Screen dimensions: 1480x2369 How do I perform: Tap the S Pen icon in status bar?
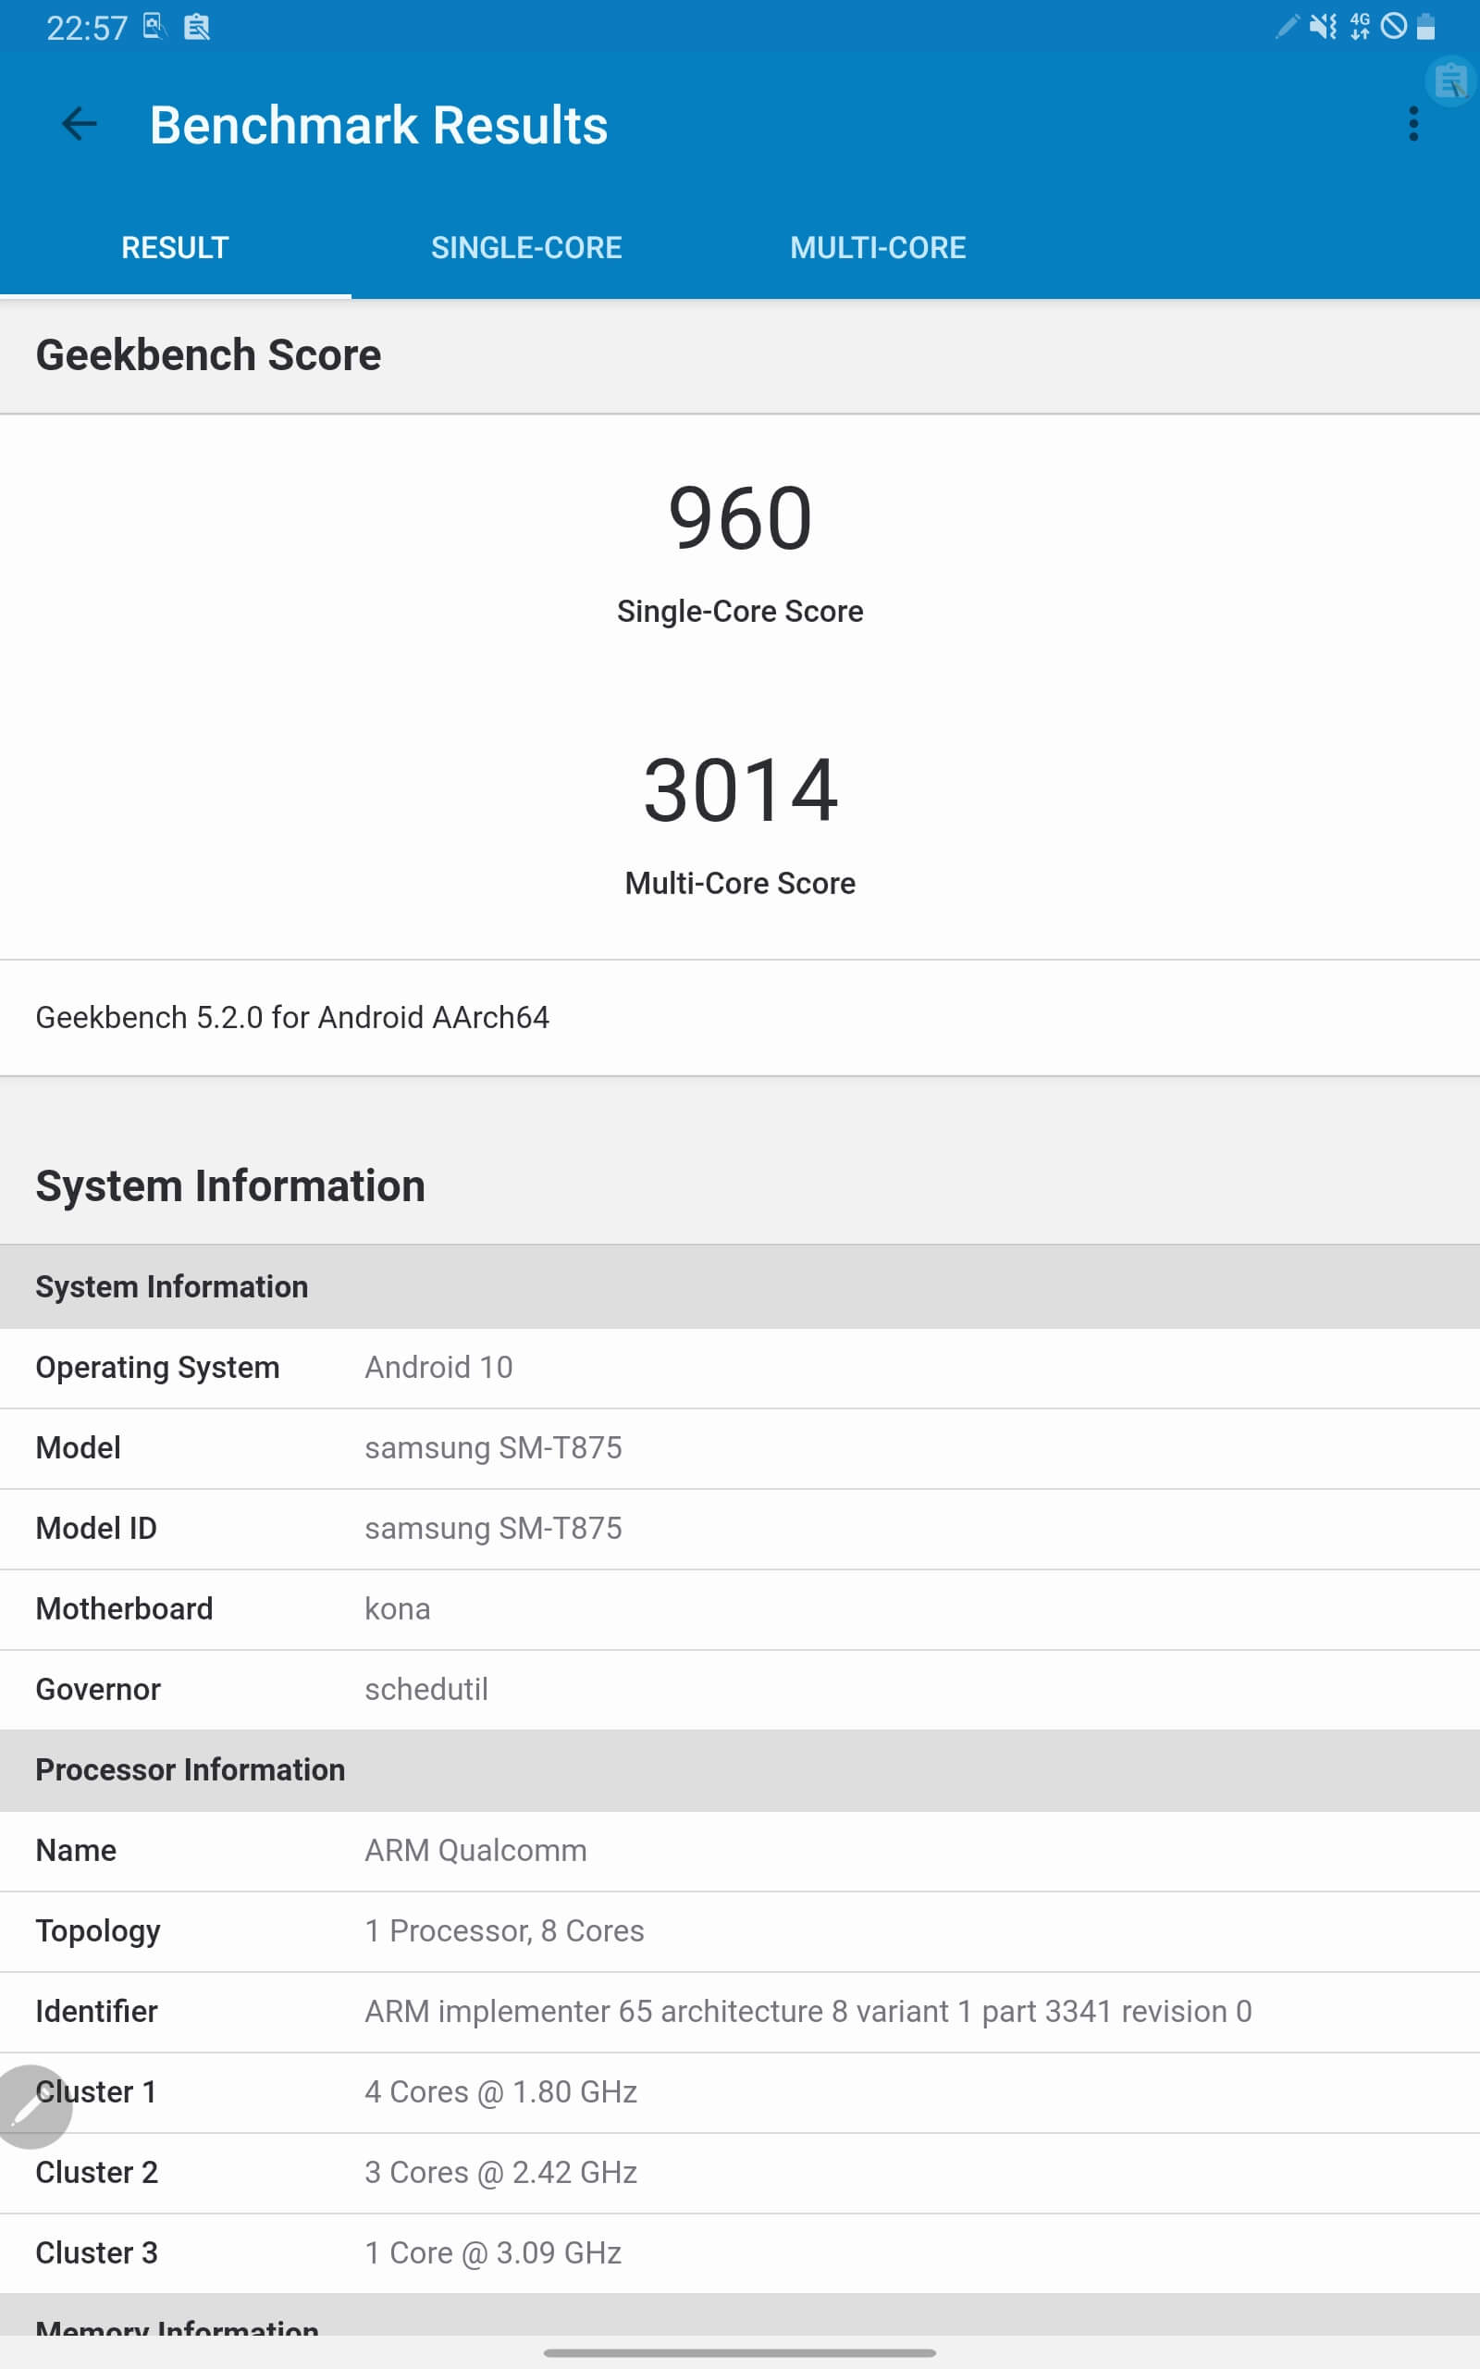tap(1288, 26)
